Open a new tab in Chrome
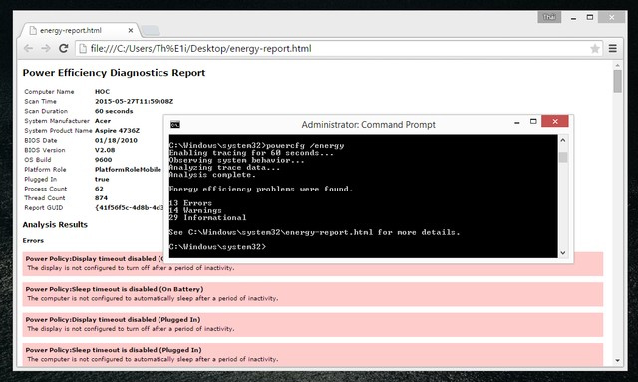 coord(151,30)
